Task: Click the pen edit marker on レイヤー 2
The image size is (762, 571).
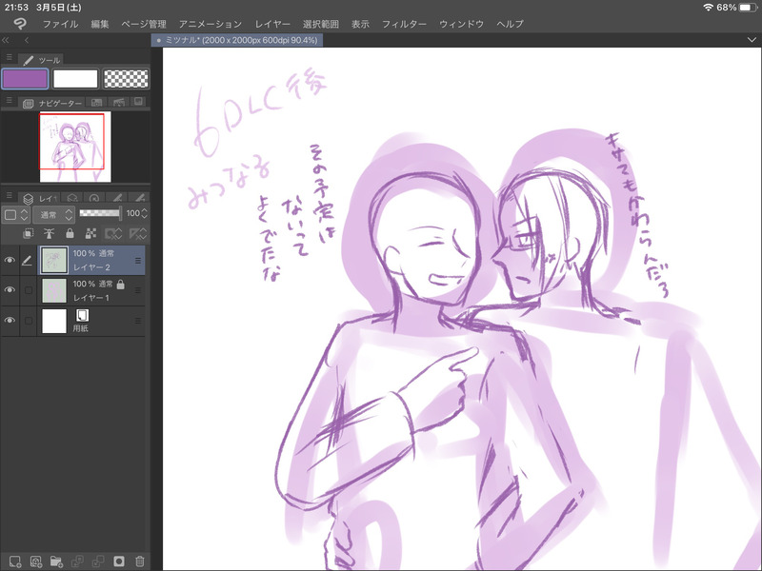Action: tap(28, 261)
